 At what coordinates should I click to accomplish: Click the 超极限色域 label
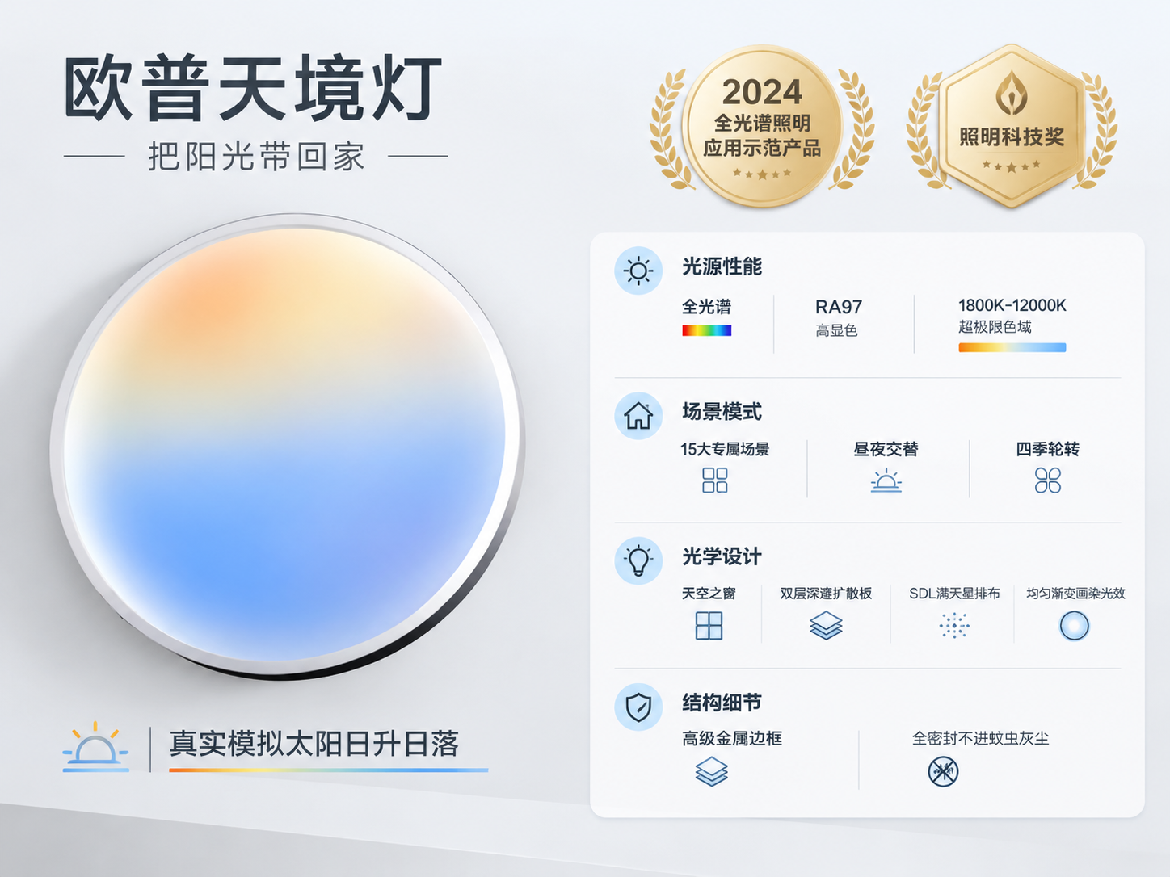point(995,327)
